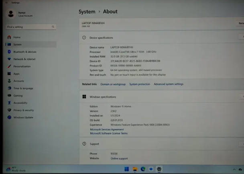Open Microsoft Software License Terms link
The image size is (244, 174).
pyautogui.click(x=109, y=133)
